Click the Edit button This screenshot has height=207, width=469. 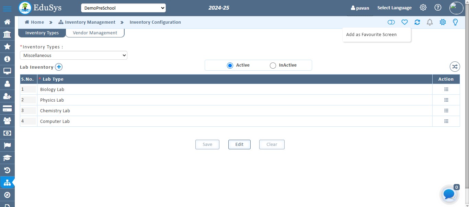coord(239,145)
